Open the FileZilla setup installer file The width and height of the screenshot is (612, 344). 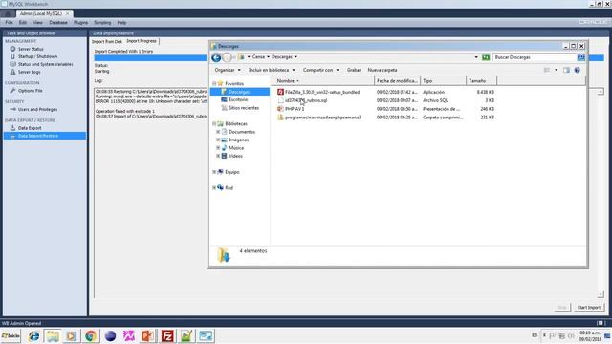click(x=322, y=92)
